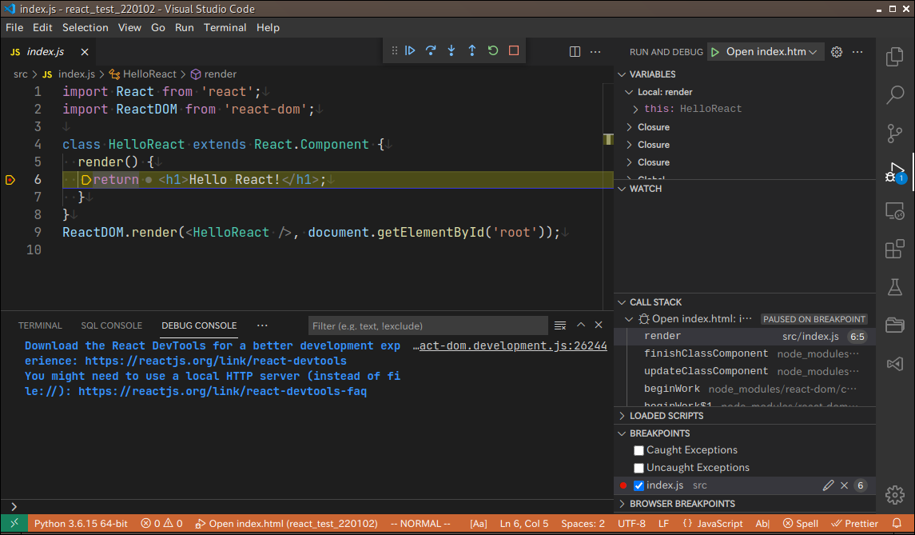Restart the debug session
This screenshot has height=535, width=915.
click(493, 51)
